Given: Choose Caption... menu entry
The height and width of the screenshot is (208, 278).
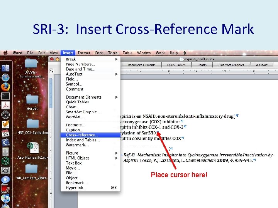Looking at the screenshot, I should (90, 130).
